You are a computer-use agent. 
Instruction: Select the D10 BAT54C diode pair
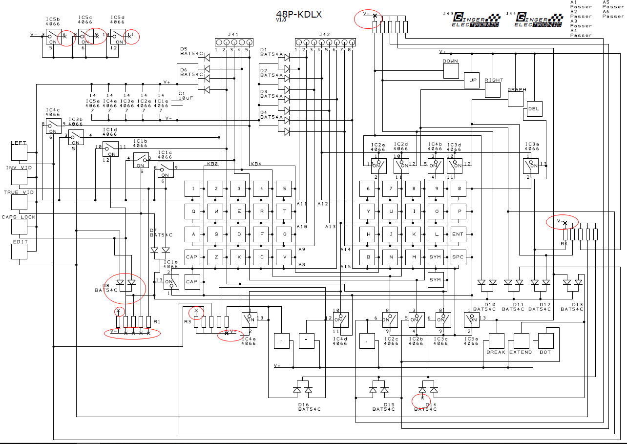pyautogui.click(x=487, y=282)
